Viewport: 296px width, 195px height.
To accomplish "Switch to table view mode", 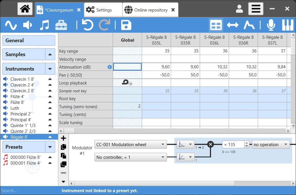I will (x=216, y=25).
